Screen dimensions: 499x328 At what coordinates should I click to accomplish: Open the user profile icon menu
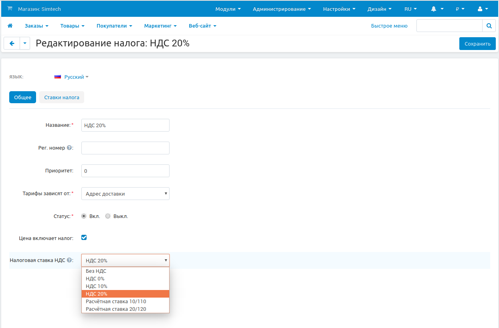[x=483, y=9]
